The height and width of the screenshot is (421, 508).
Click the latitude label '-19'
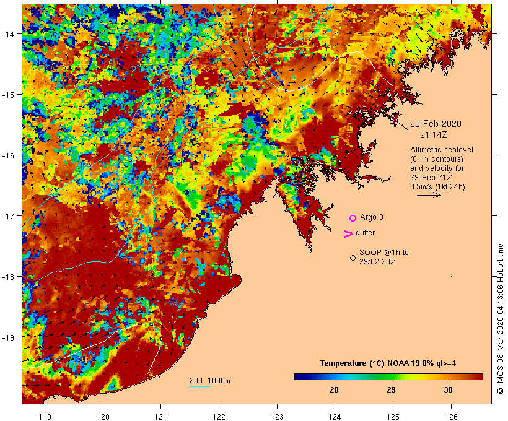pos(8,337)
